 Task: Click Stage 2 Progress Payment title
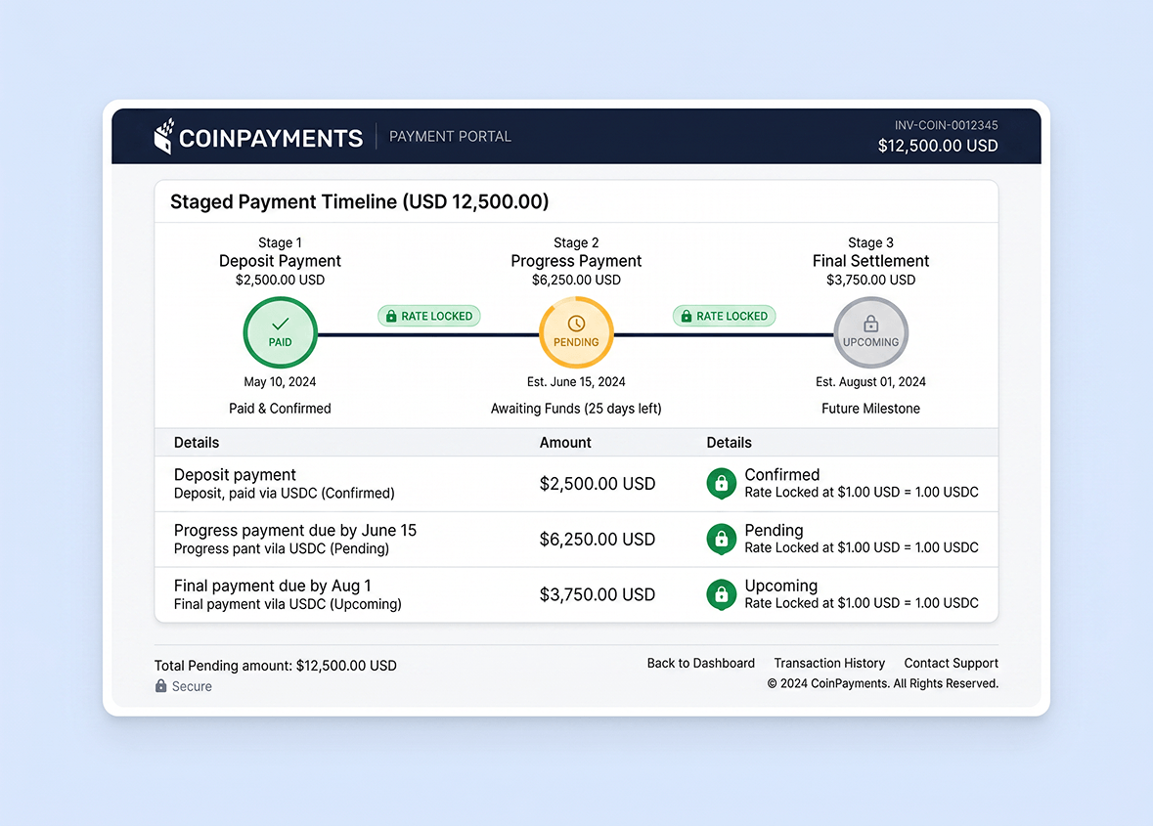point(577,261)
